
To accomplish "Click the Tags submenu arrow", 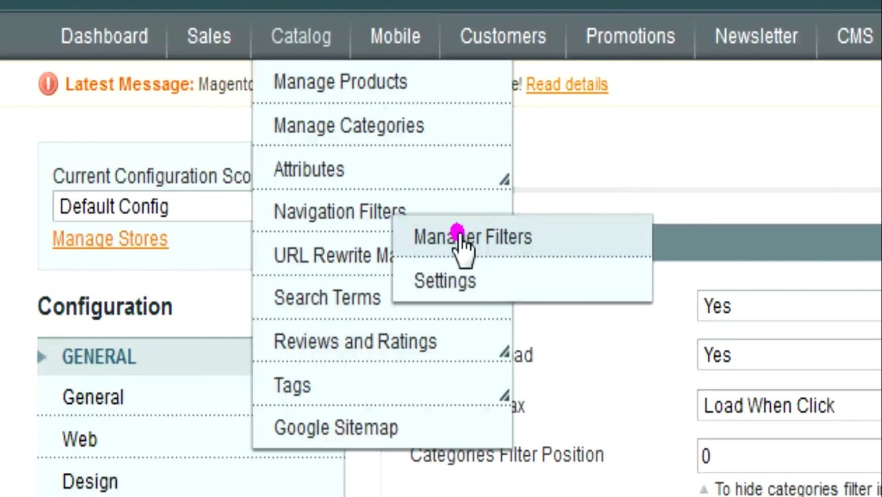I will point(505,396).
